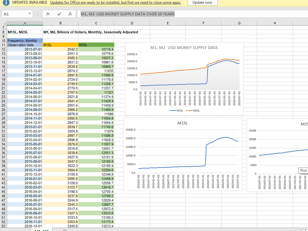308x231 pixels.
Task: Select the partially visible M2SL chart
Action: click(278, 155)
